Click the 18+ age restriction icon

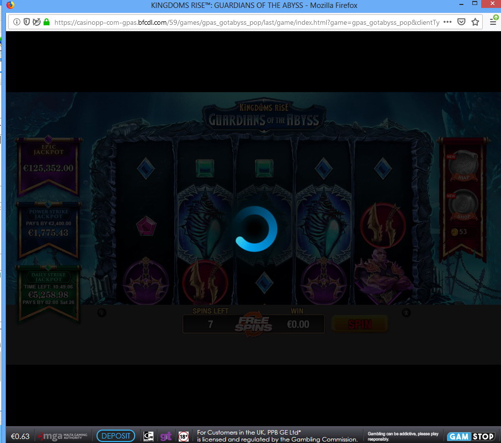pyautogui.click(x=183, y=436)
